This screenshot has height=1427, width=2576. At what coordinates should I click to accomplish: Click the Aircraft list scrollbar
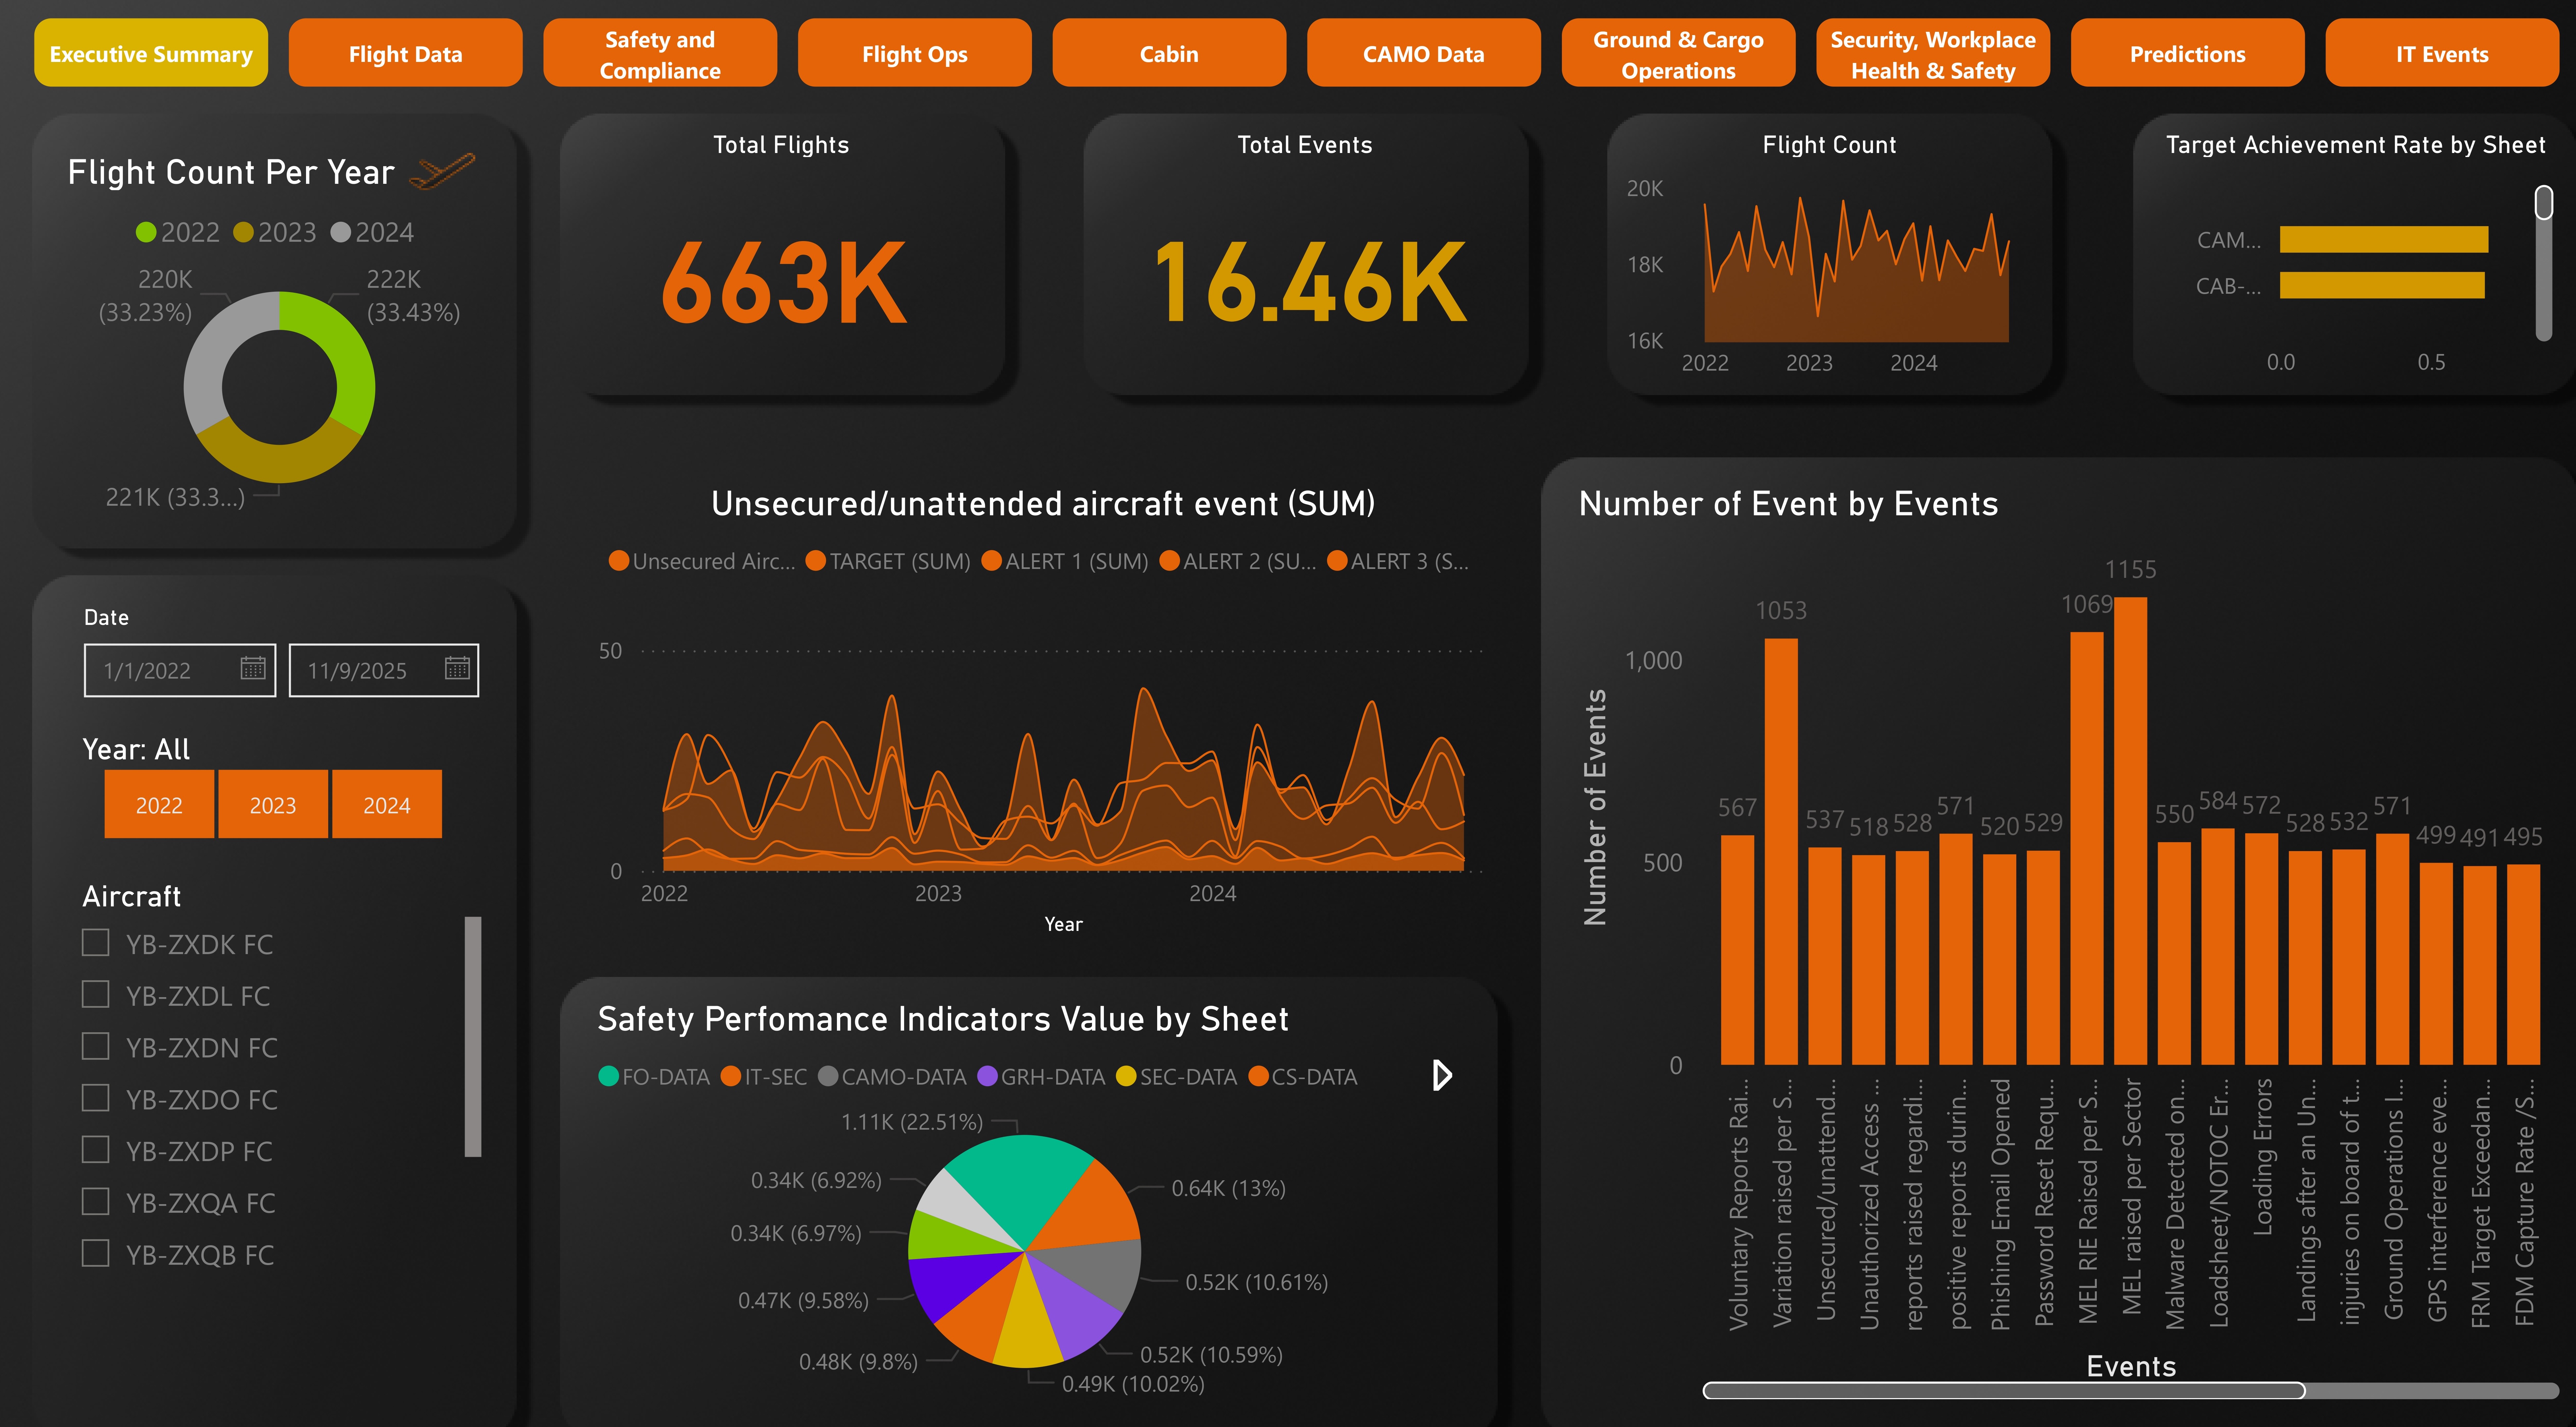pos(473,1036)
